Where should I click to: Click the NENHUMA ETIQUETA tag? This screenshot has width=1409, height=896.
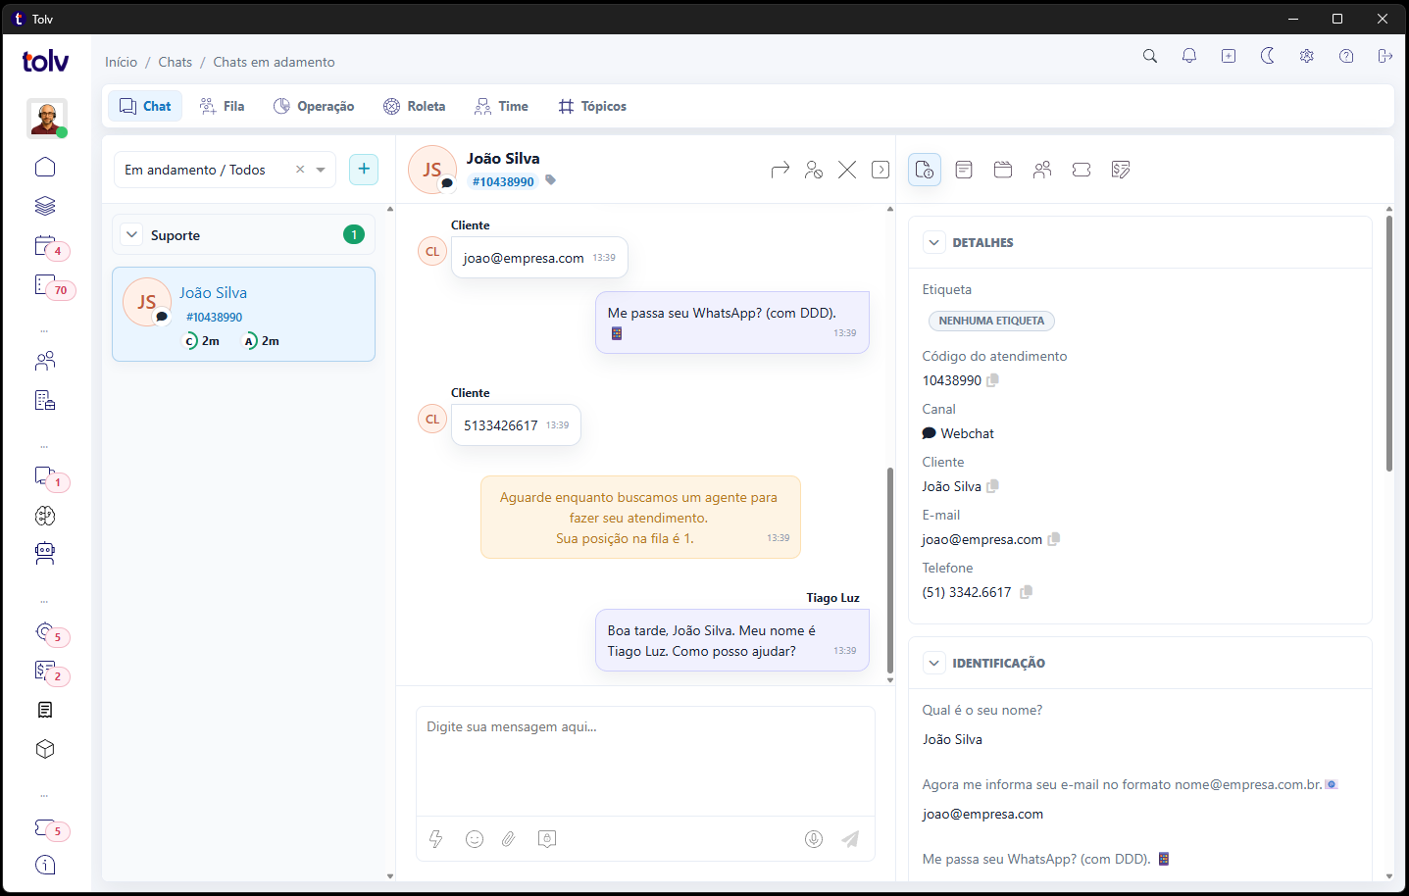(x=991, y=321)
